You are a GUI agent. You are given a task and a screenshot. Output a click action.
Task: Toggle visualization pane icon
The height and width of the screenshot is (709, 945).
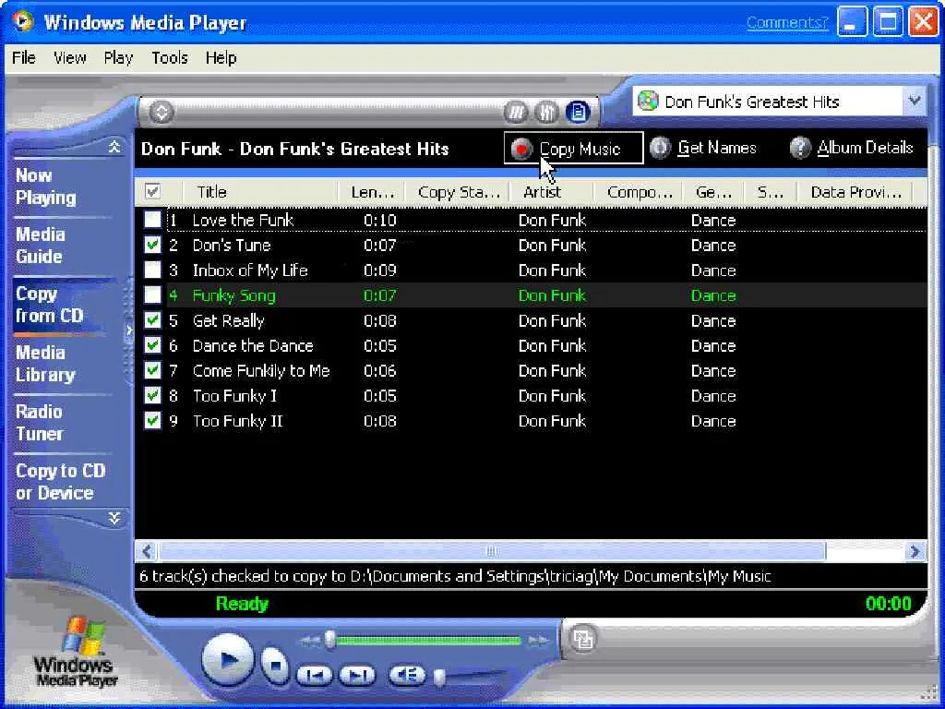pos(516,112)
